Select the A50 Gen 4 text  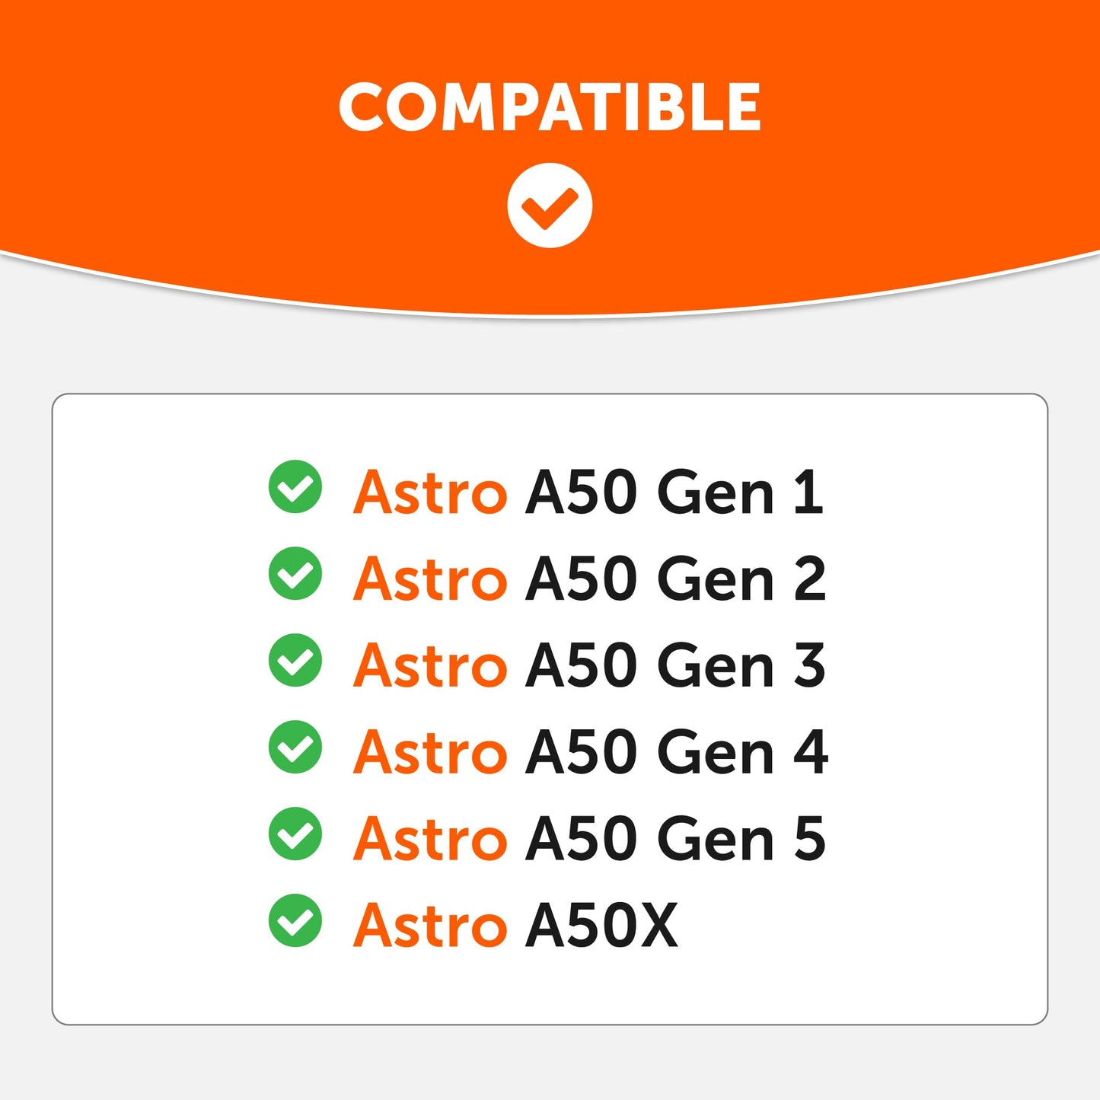point(677,753)
